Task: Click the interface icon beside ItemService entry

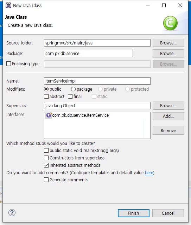Action: 49,115
